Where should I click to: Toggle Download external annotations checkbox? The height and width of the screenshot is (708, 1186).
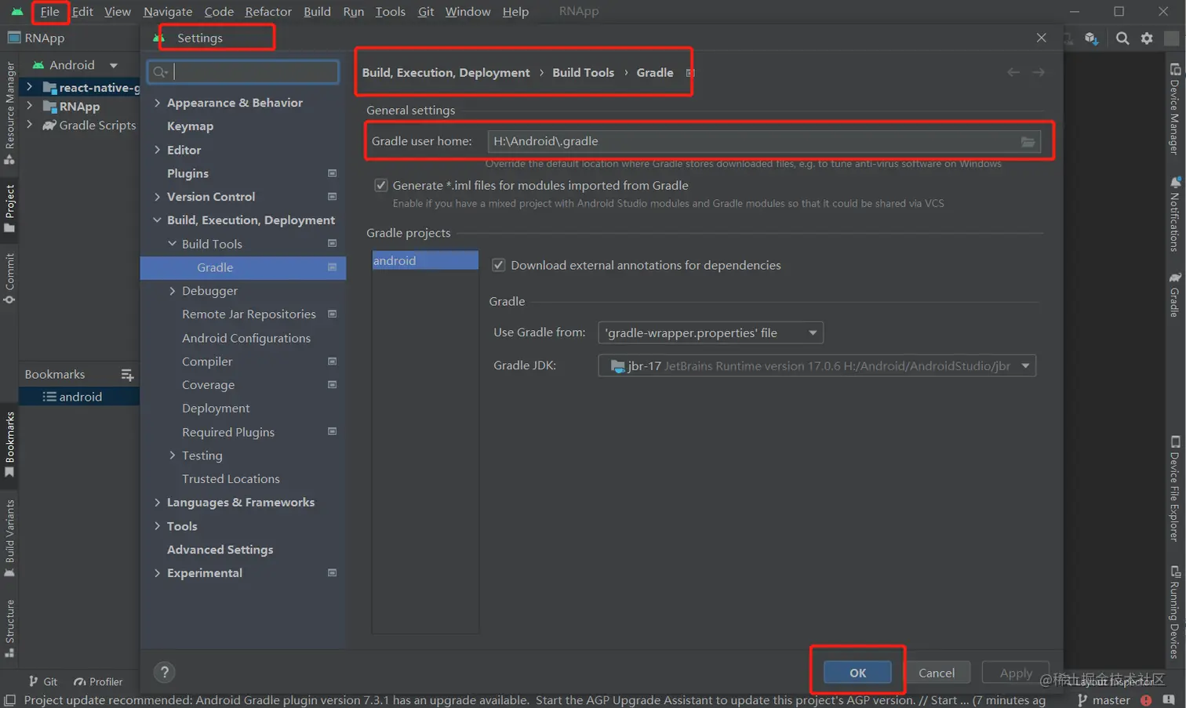[x=498, y=265]
